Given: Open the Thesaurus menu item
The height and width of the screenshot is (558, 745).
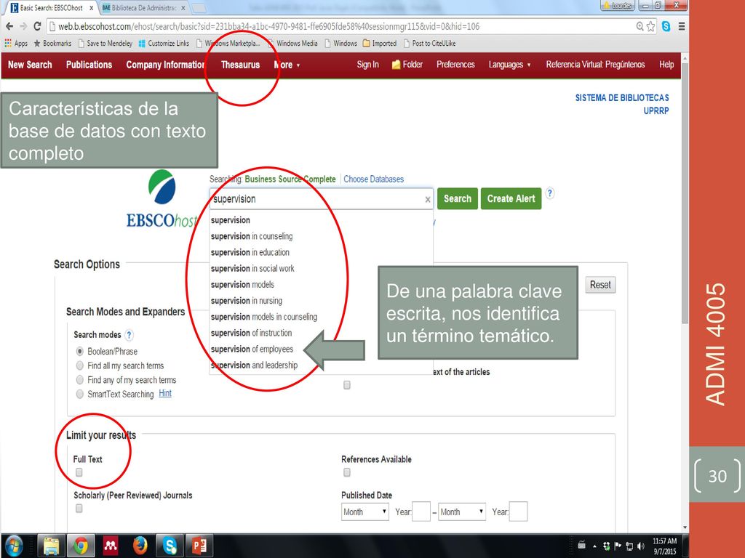Looking at the screenshot, I should pos(240,65).
